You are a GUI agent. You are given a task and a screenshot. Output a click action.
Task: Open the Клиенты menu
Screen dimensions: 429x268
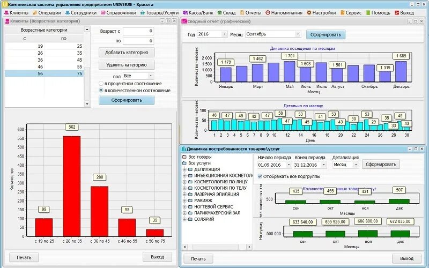click(16, 12)
